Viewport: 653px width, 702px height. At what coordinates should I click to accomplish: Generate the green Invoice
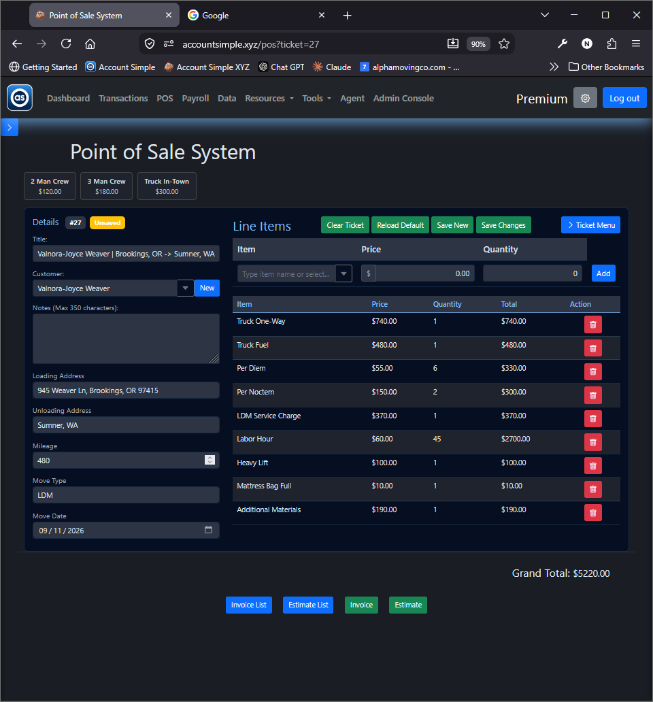(x=361, y=605)
